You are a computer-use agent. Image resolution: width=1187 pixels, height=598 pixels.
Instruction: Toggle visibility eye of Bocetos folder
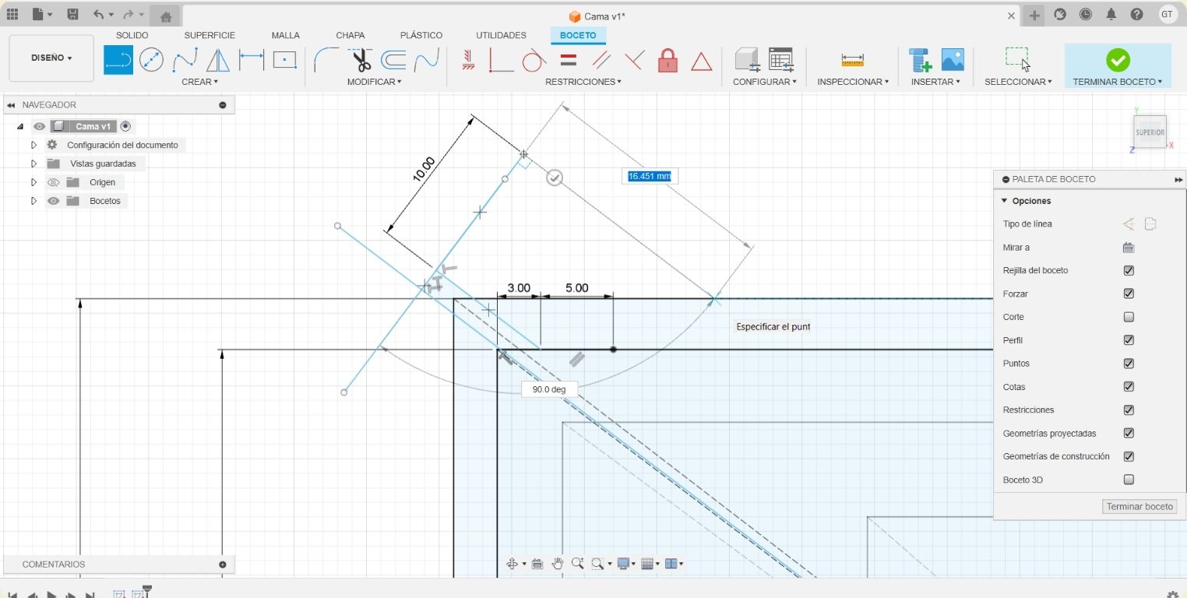(x=53, y=201)
